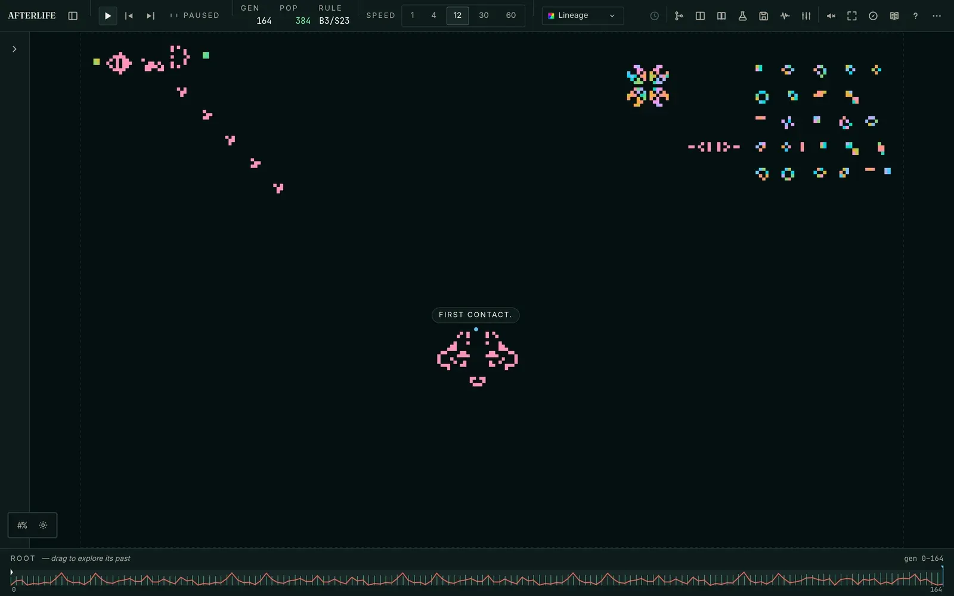Click the split columns panel icon
The height and width of the screenshot is (596, 954).
coord(700,16)
